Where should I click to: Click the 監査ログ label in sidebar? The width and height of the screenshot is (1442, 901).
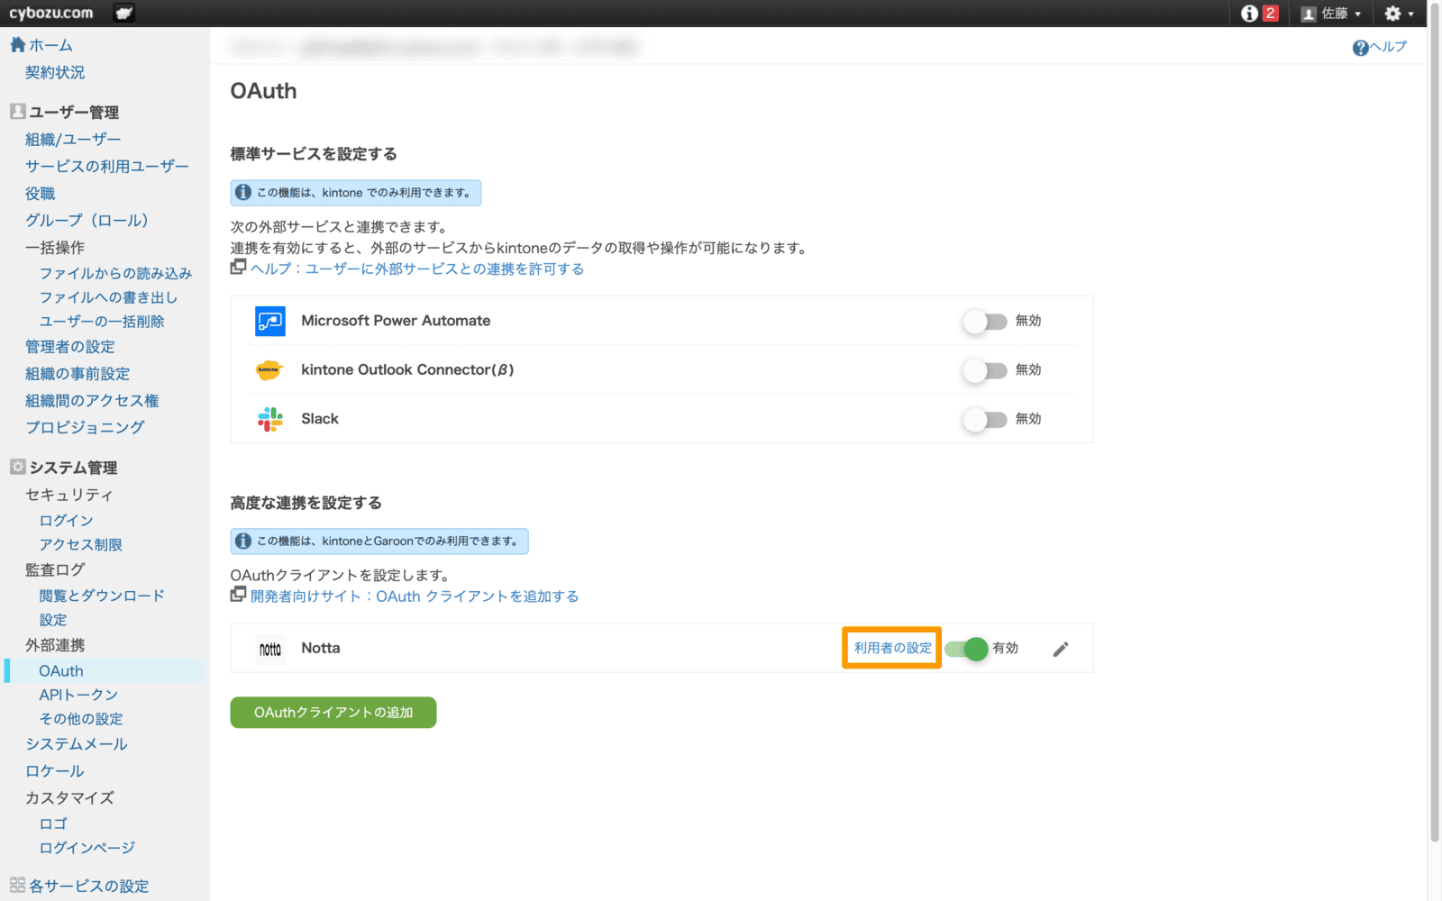(x=55, y=570)
